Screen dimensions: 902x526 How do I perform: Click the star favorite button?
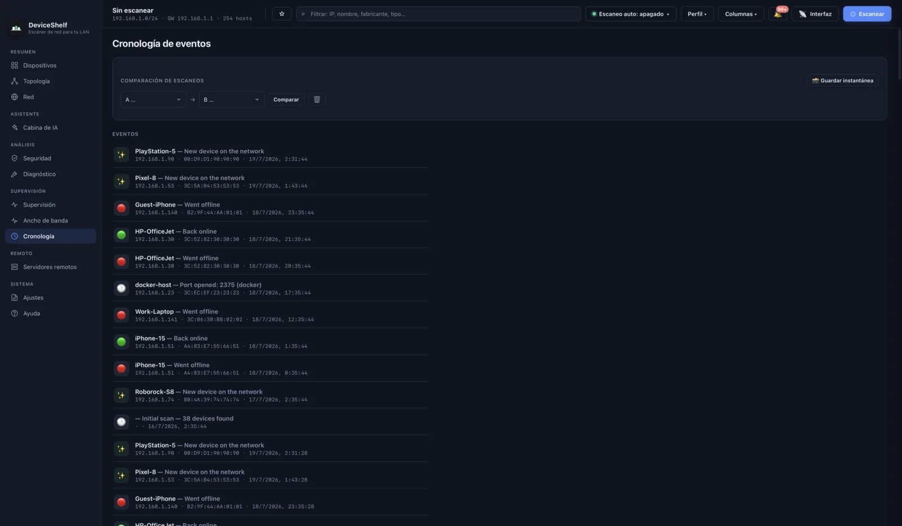pyautogui.click(x=282, y=14)
